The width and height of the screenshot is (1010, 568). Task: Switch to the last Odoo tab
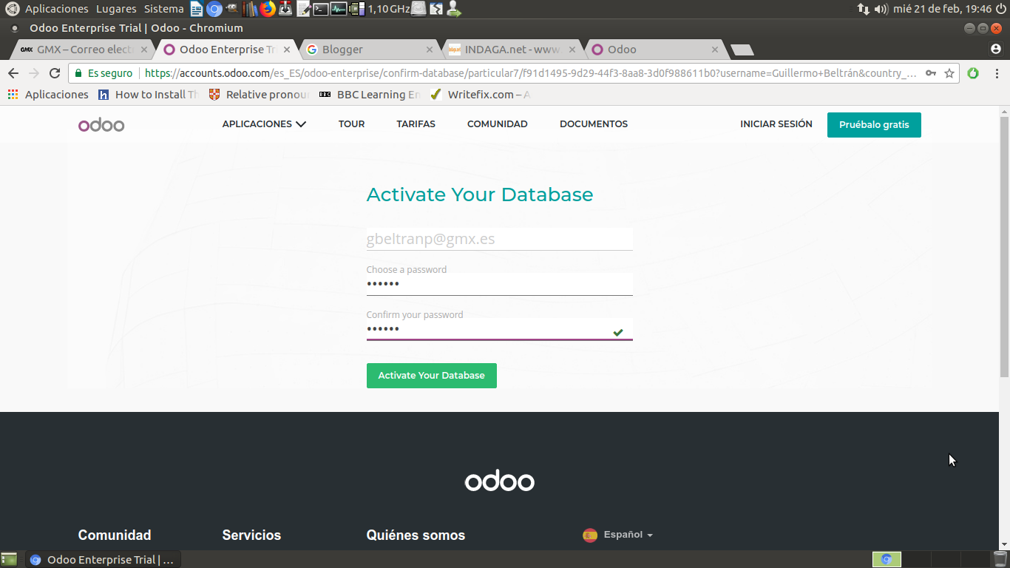655,50
